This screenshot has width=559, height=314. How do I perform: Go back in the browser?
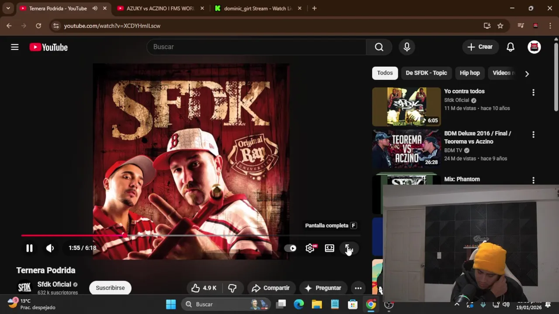pyautogui.click(x=9, y=26)
